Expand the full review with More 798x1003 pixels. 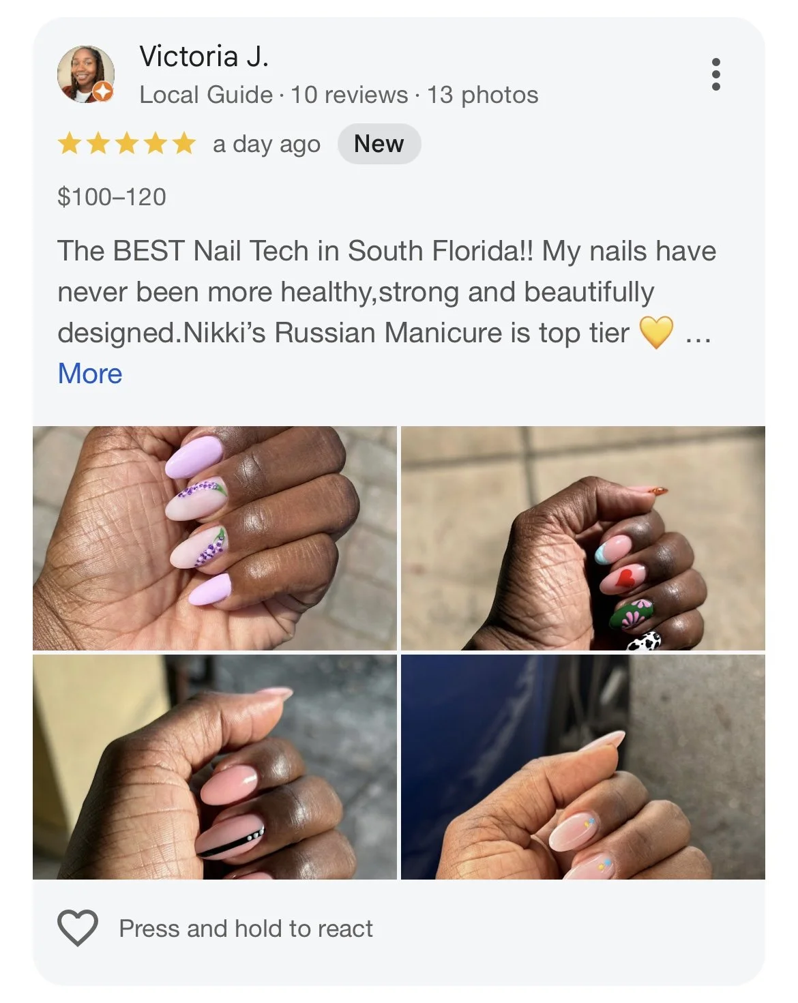(90, 374)
